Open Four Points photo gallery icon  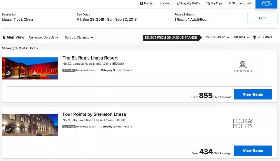tap(9, 129)
